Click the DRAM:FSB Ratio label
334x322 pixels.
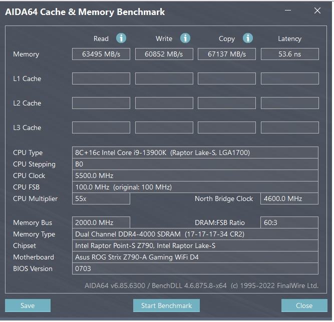(x=220, y=222)
